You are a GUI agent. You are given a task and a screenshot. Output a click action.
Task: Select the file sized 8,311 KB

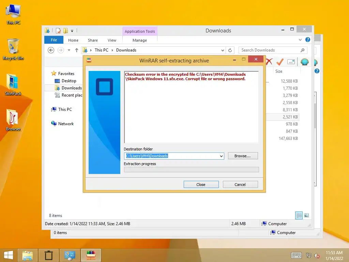click(x=290, y=110)
